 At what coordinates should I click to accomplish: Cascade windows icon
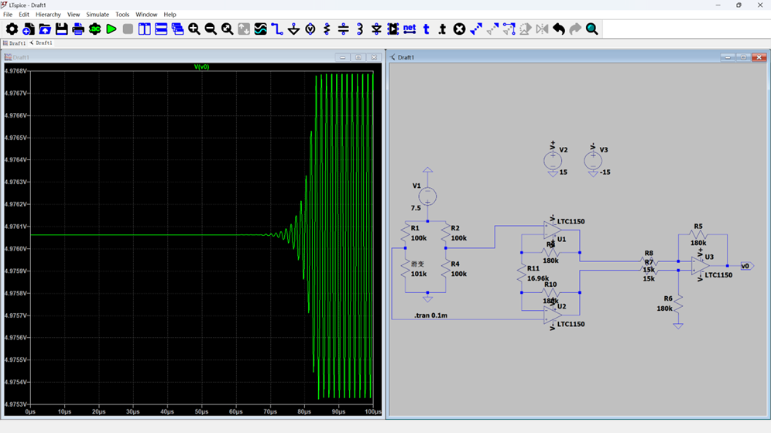coord(177,29)
